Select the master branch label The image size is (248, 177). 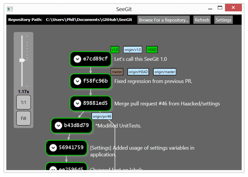pos(117,72)
